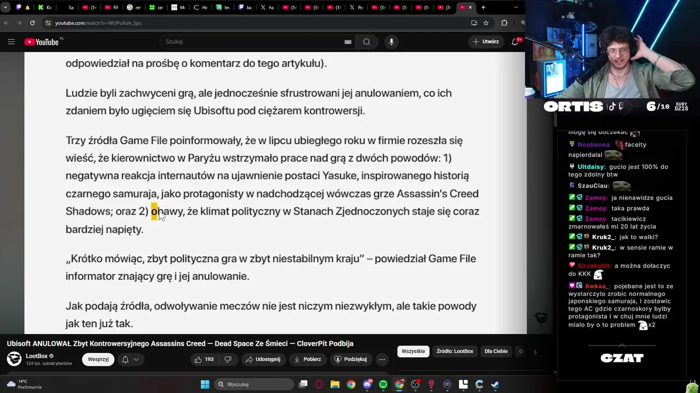Open the YouTube hamburger guide menu
The height and width of the screenshot is (393, 700).
point(11,41)
